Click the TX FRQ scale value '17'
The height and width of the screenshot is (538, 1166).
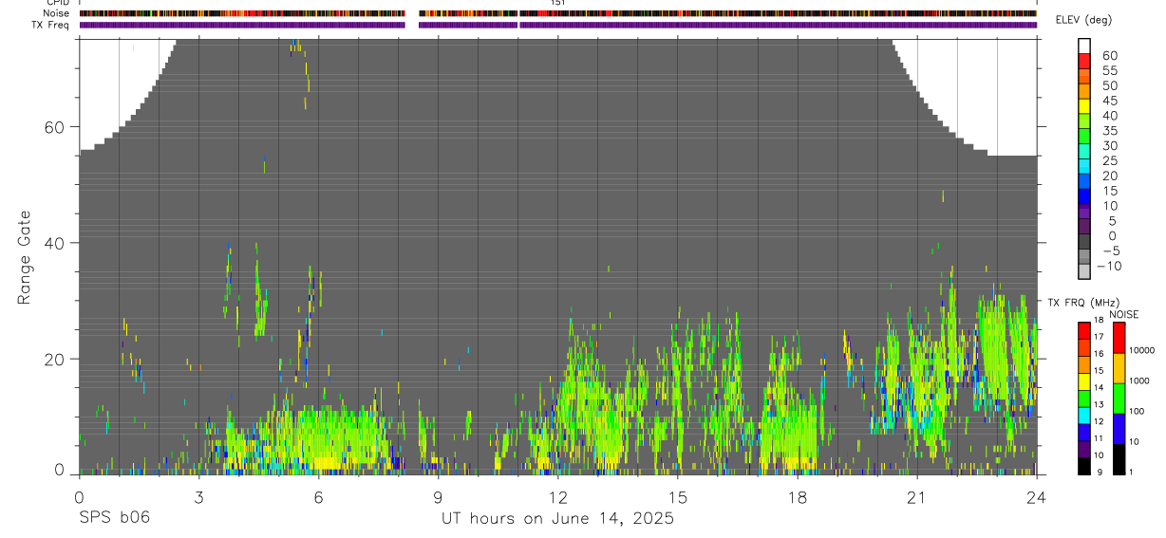(1098, 337)
